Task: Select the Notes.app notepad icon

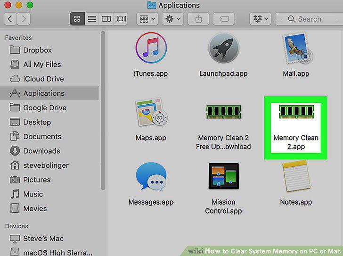Action: 296,176
